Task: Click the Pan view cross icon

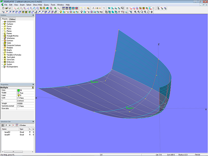Action: coord(152,12)
